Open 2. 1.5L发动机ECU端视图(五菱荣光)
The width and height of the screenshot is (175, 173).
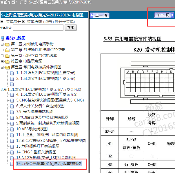point(46,79)
